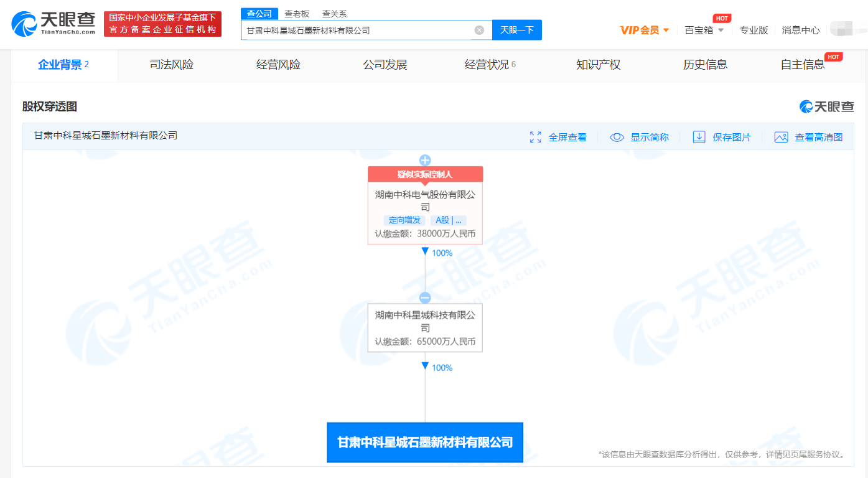
Task: Click the 股权穿透图 section heading
Action: coord(50,106)
